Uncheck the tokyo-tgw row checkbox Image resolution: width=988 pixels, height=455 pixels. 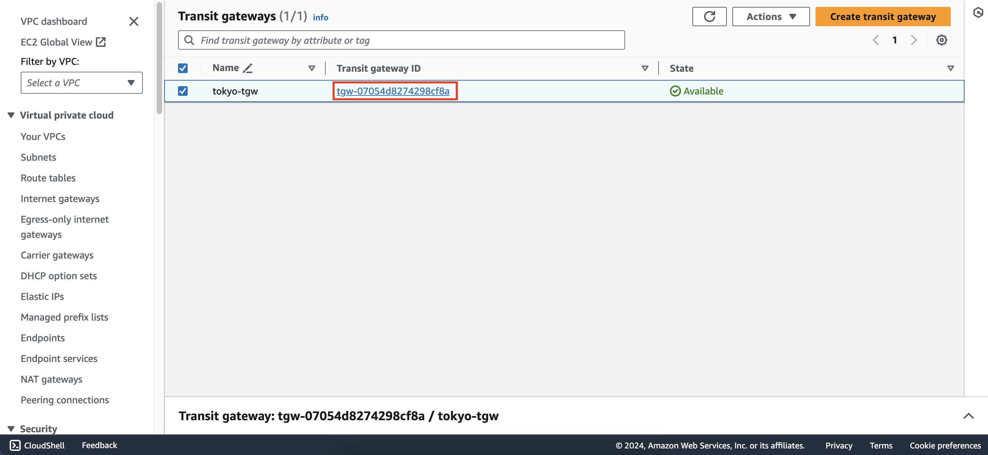[182, 91]
